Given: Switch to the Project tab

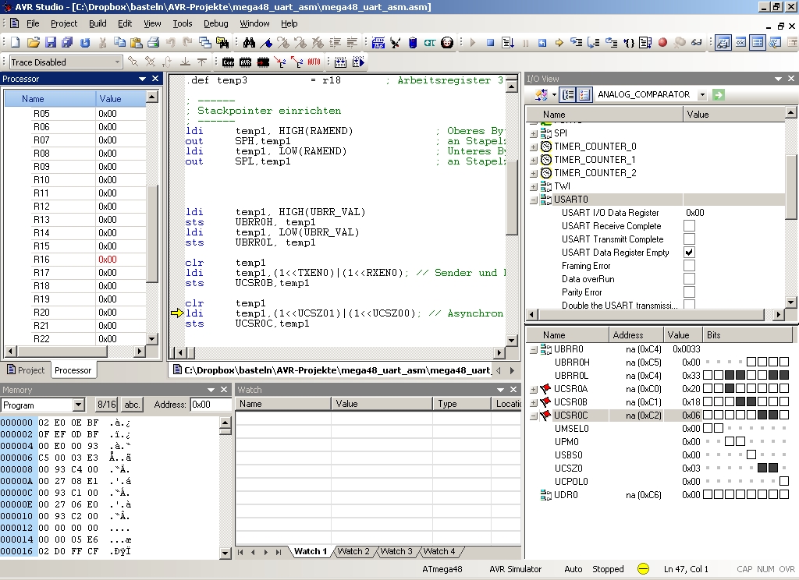Looking at the screenshot, I should pos(26,370).
